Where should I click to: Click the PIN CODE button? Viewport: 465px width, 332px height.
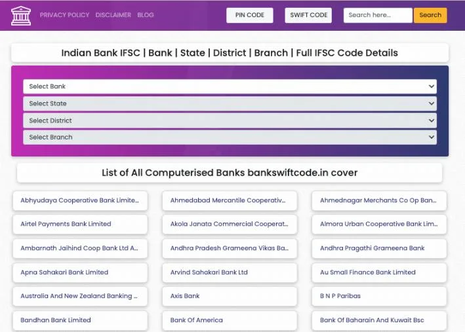[x=250, y=15]
